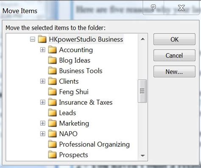Expand the Marketing folder
Screen dimensions: 201x168
coord(43,123)
